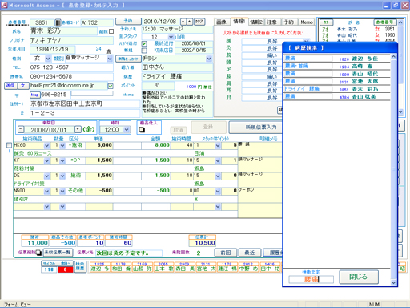410x308 pixels.
Task: Toggle the checkbox right of email address
Action: 111,86
